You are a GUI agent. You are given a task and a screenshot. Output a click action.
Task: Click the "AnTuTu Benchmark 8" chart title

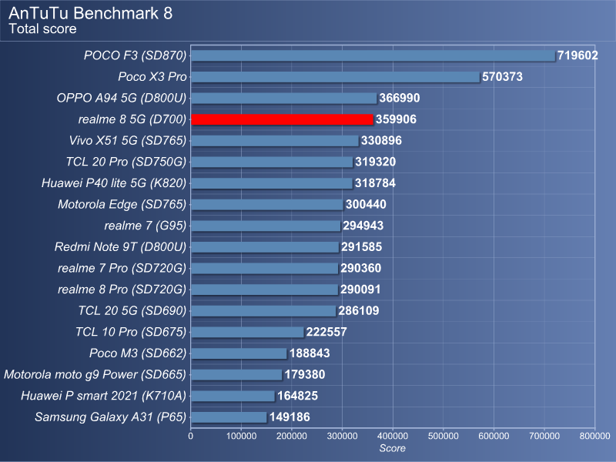pyautogui.click(x=90, y=13)
